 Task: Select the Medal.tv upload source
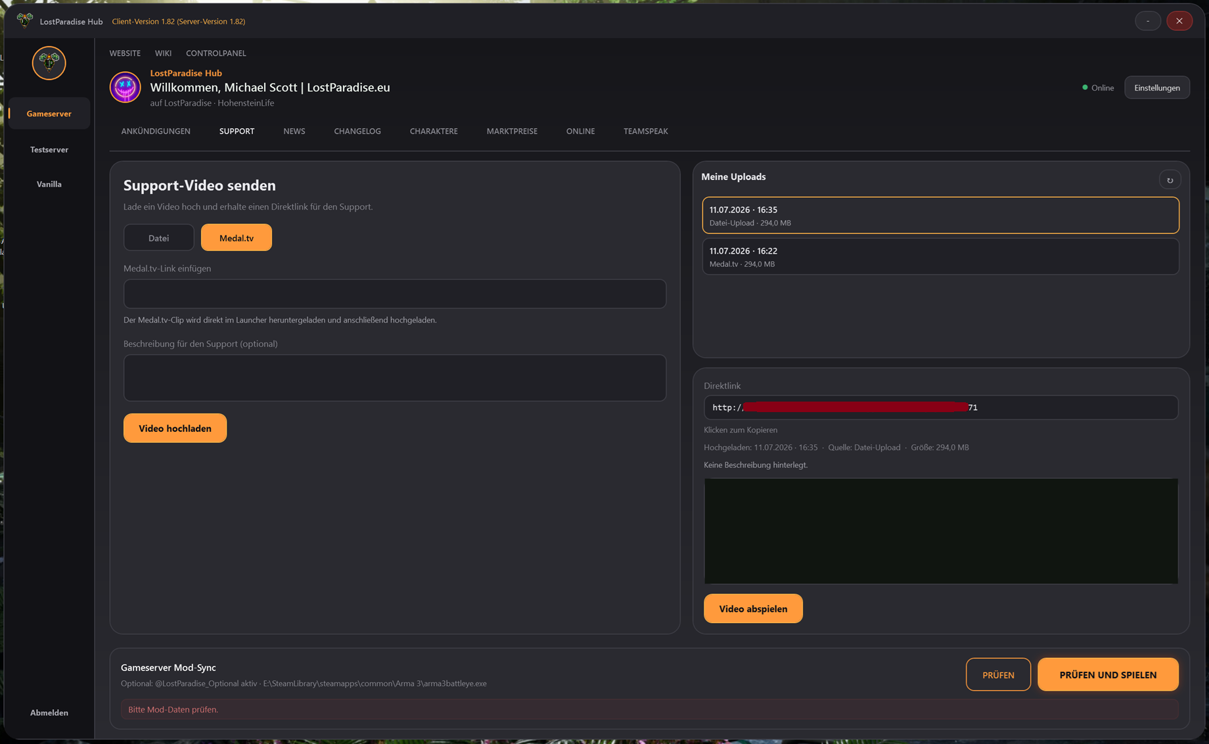tap(237, 238)
